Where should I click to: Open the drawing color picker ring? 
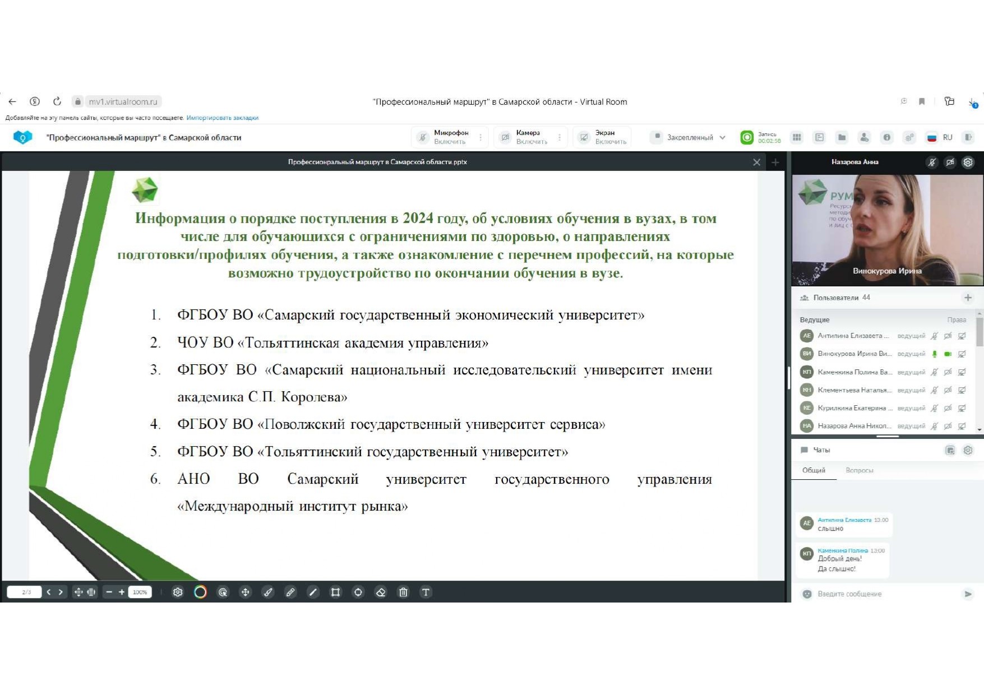click(x=200, y=592)
